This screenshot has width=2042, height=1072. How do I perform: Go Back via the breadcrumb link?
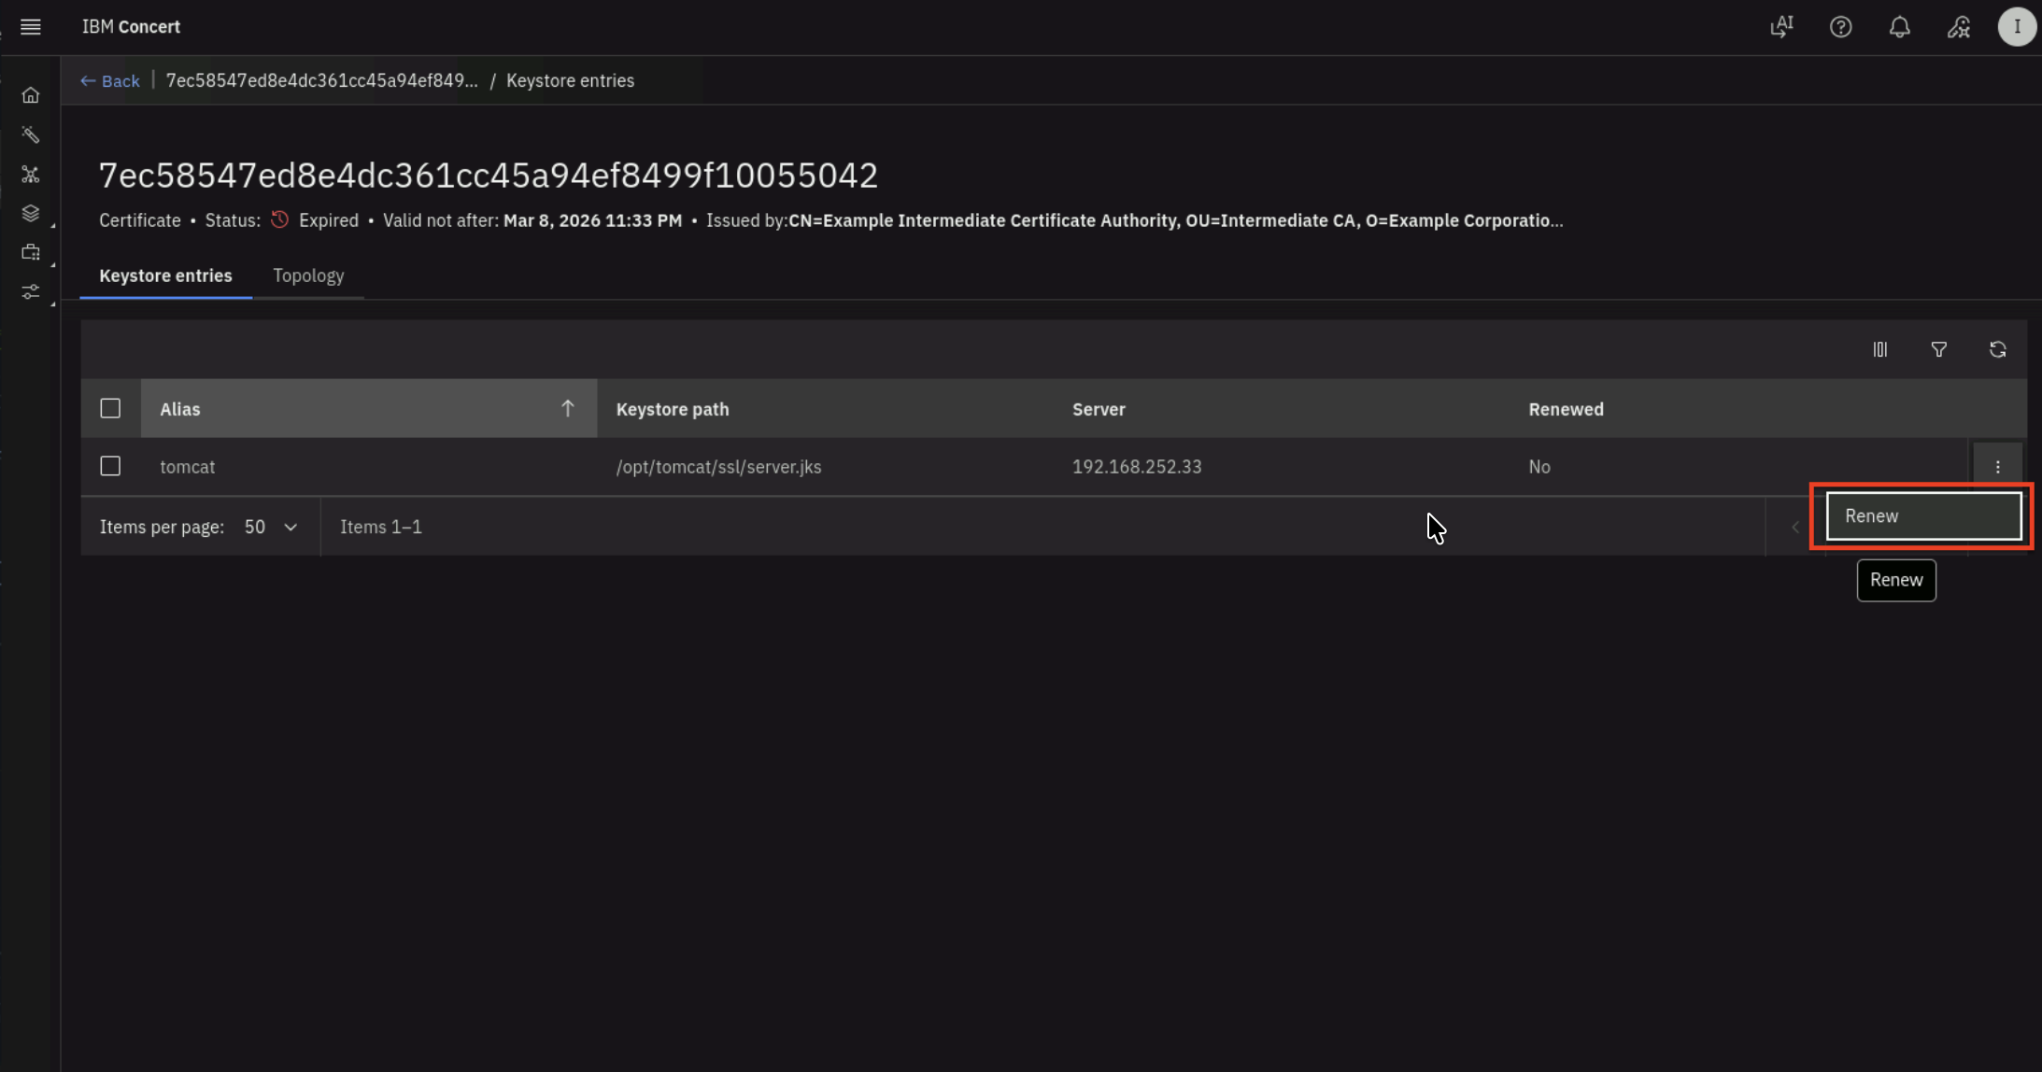click(110, 81)
